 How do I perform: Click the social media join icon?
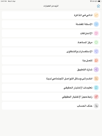(96, 79)
